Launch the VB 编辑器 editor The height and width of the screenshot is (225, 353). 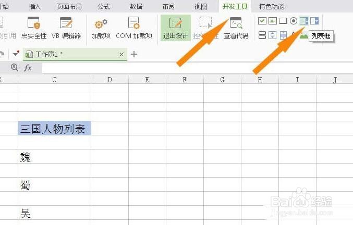(66, 28)
